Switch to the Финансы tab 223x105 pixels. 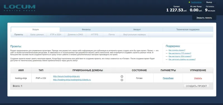pos(86,30)
